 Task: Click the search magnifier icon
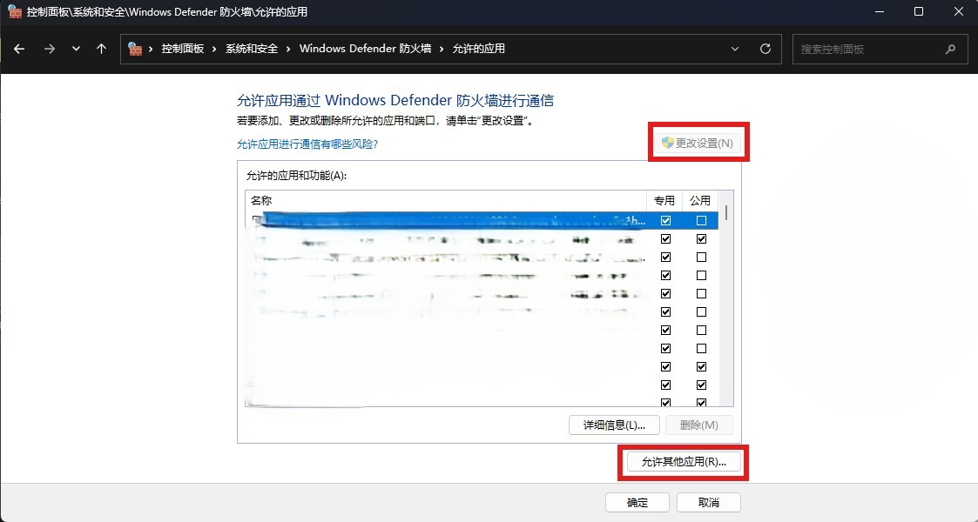coord(951,49)
